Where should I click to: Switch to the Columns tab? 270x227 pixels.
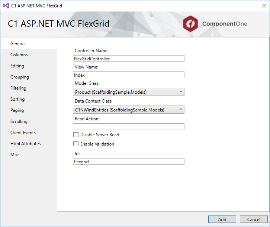[x=19, y=55]
